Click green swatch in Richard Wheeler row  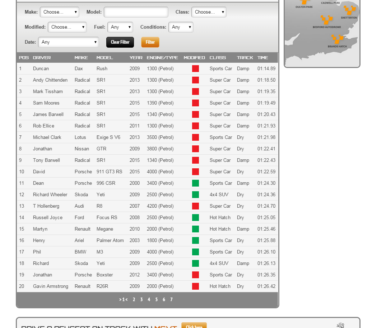coord(195,194)
